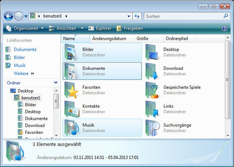Screen dimensions: 234x167
Task: Select the benutzer1 breadcrumb in address bar
Action: [x=52, y=16]
